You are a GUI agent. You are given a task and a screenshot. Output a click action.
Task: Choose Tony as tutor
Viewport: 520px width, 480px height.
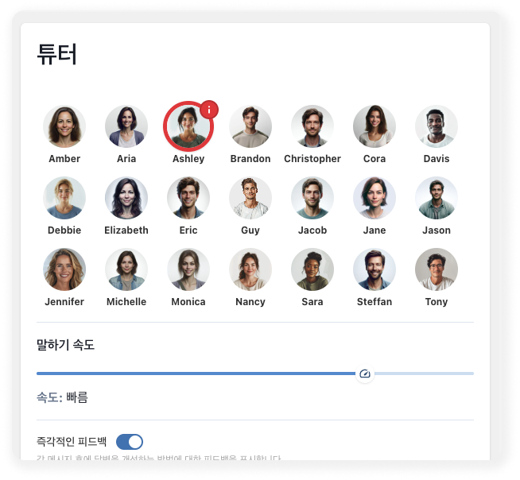pos(437,269)
